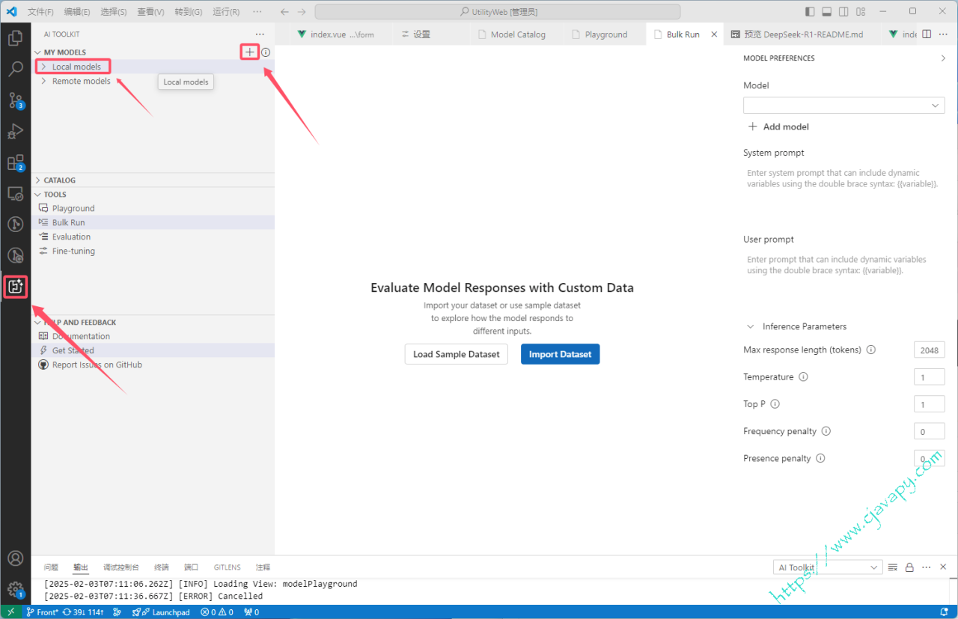Go forward with the title bar right arrow
This screenshot has height=619, width=958.
(x=301, y=12)
